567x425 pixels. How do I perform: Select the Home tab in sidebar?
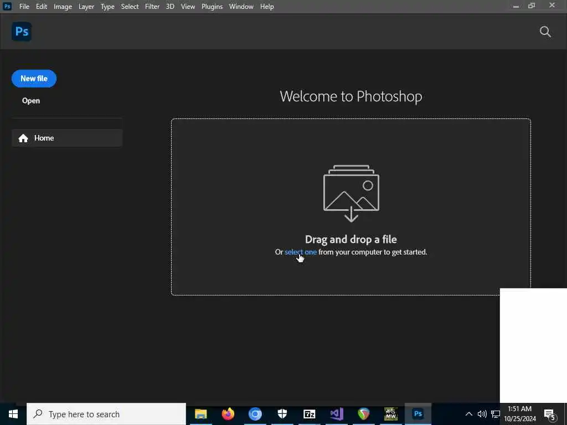pos(67,138)
